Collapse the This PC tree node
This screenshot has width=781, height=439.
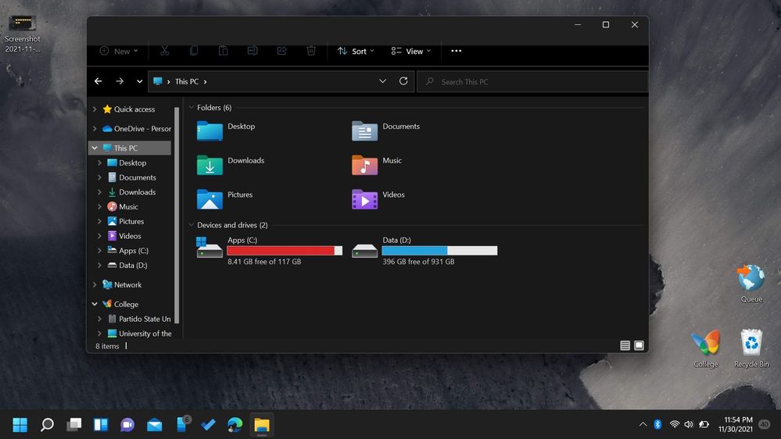click(x=95, y=148)
